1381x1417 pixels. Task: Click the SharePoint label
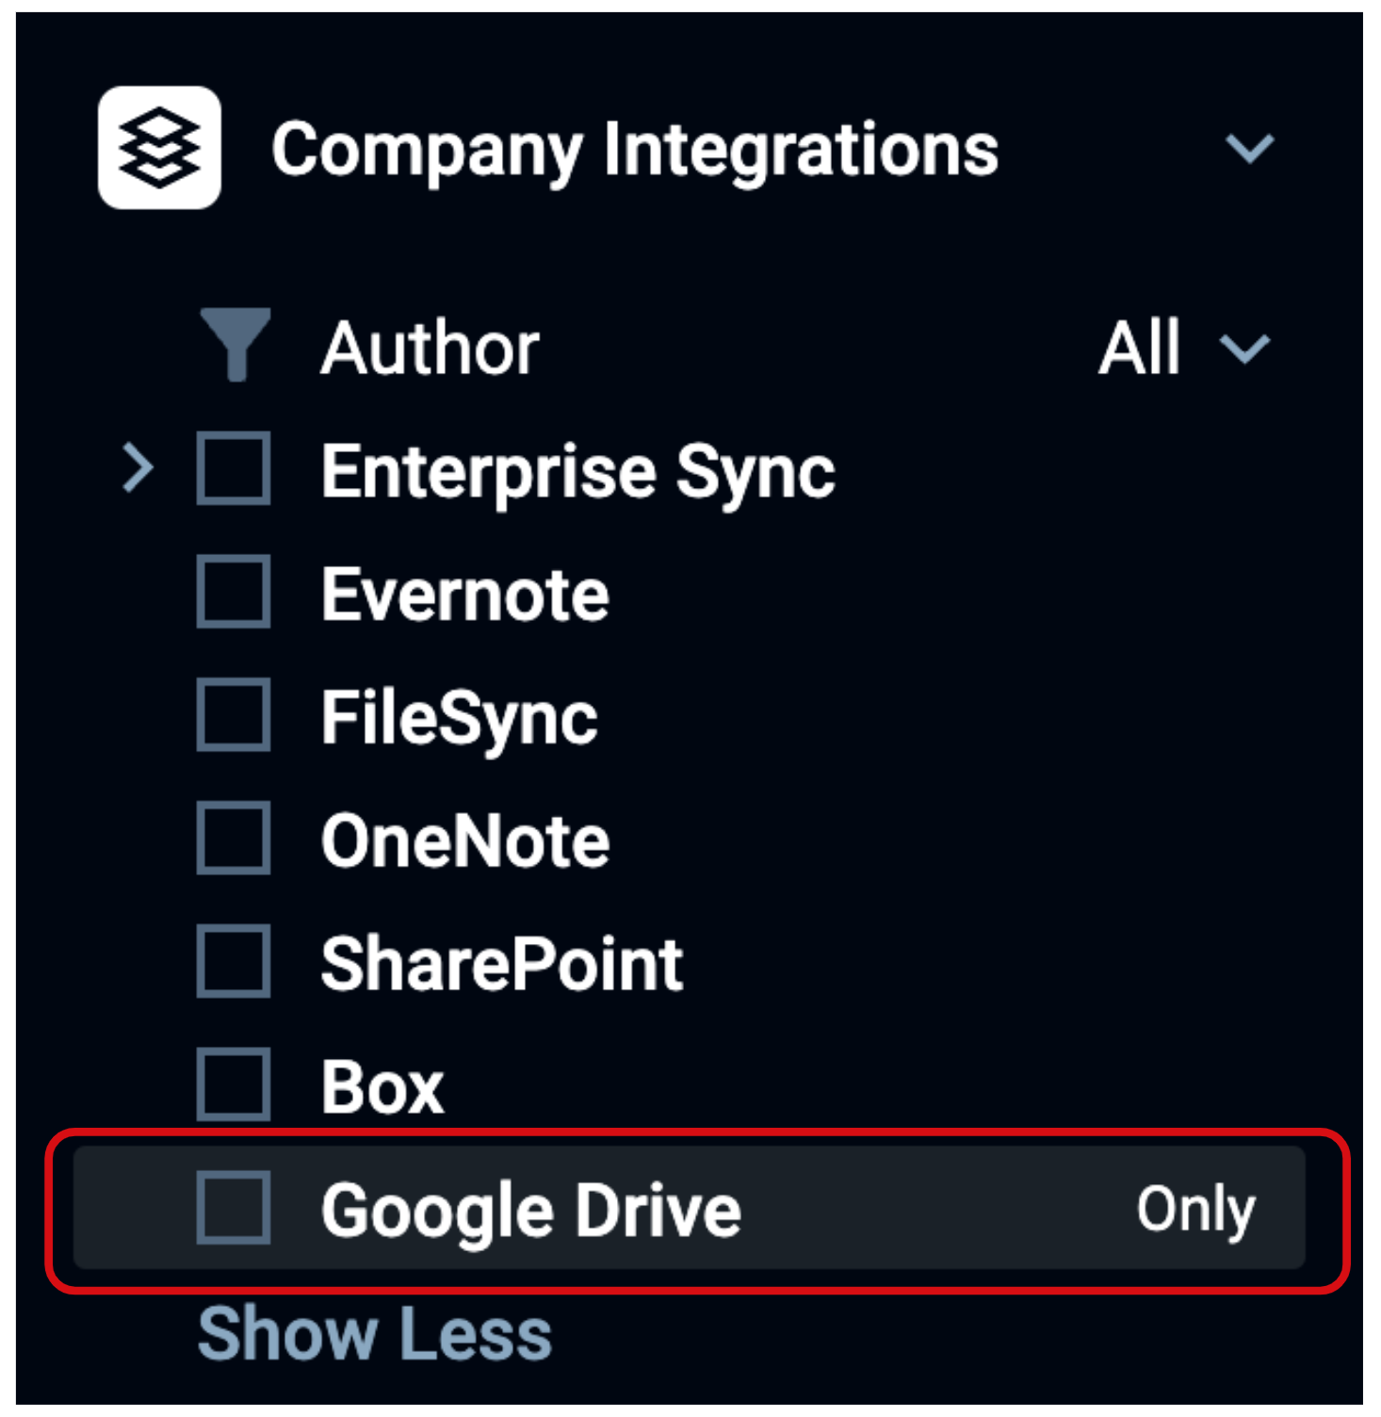pos(502,965)
